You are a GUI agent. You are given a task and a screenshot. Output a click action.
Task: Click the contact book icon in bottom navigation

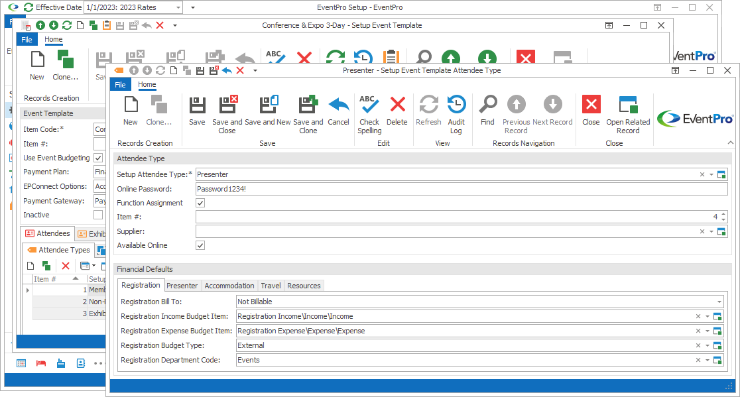81,363
